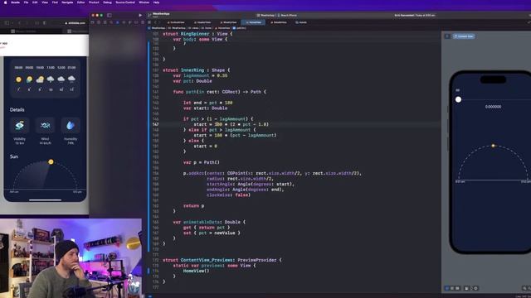Viewport: 531px width, 298px height.
Task: Open the Project navigator folder icon
Action: (92, 22)
